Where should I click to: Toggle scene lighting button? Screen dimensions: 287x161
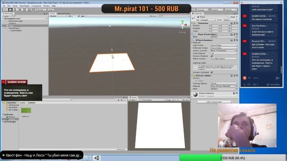74,16
